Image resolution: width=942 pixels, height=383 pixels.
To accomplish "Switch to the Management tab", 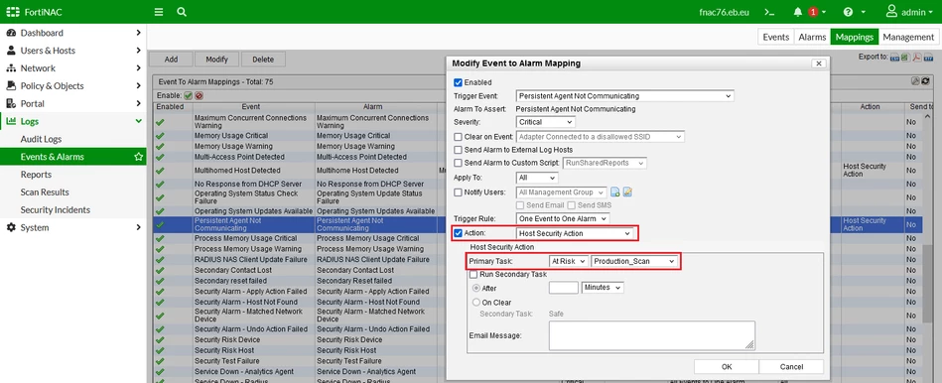I will coord(908,38).
